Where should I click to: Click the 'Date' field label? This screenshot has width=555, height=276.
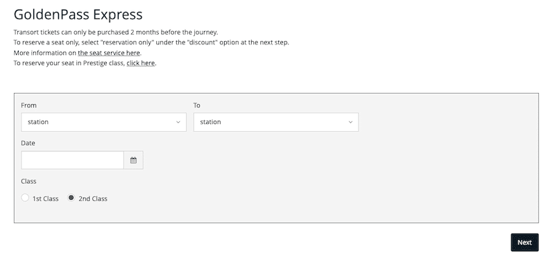[x=28, y=143]
